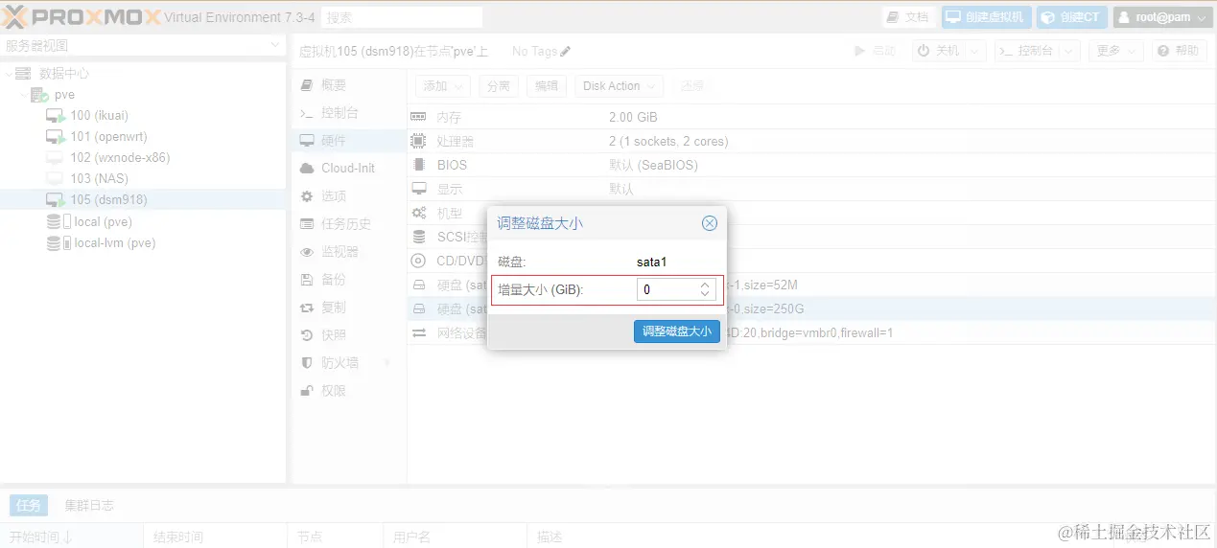Close the 调整磁盘大小 dialog
Viewport: 1217px width, 548px height.
(x=710, y=223)
